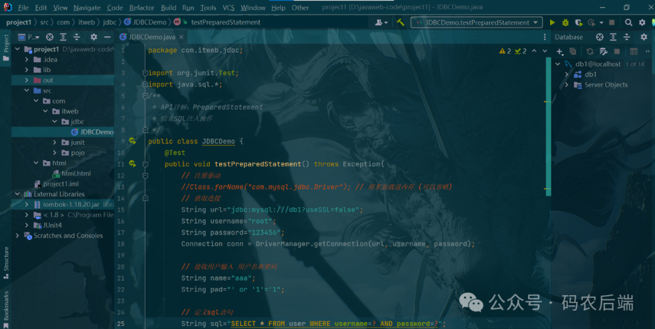Open the Refactor menu
Viewport: 655px width, 329px height.
[x=141, y=7]
